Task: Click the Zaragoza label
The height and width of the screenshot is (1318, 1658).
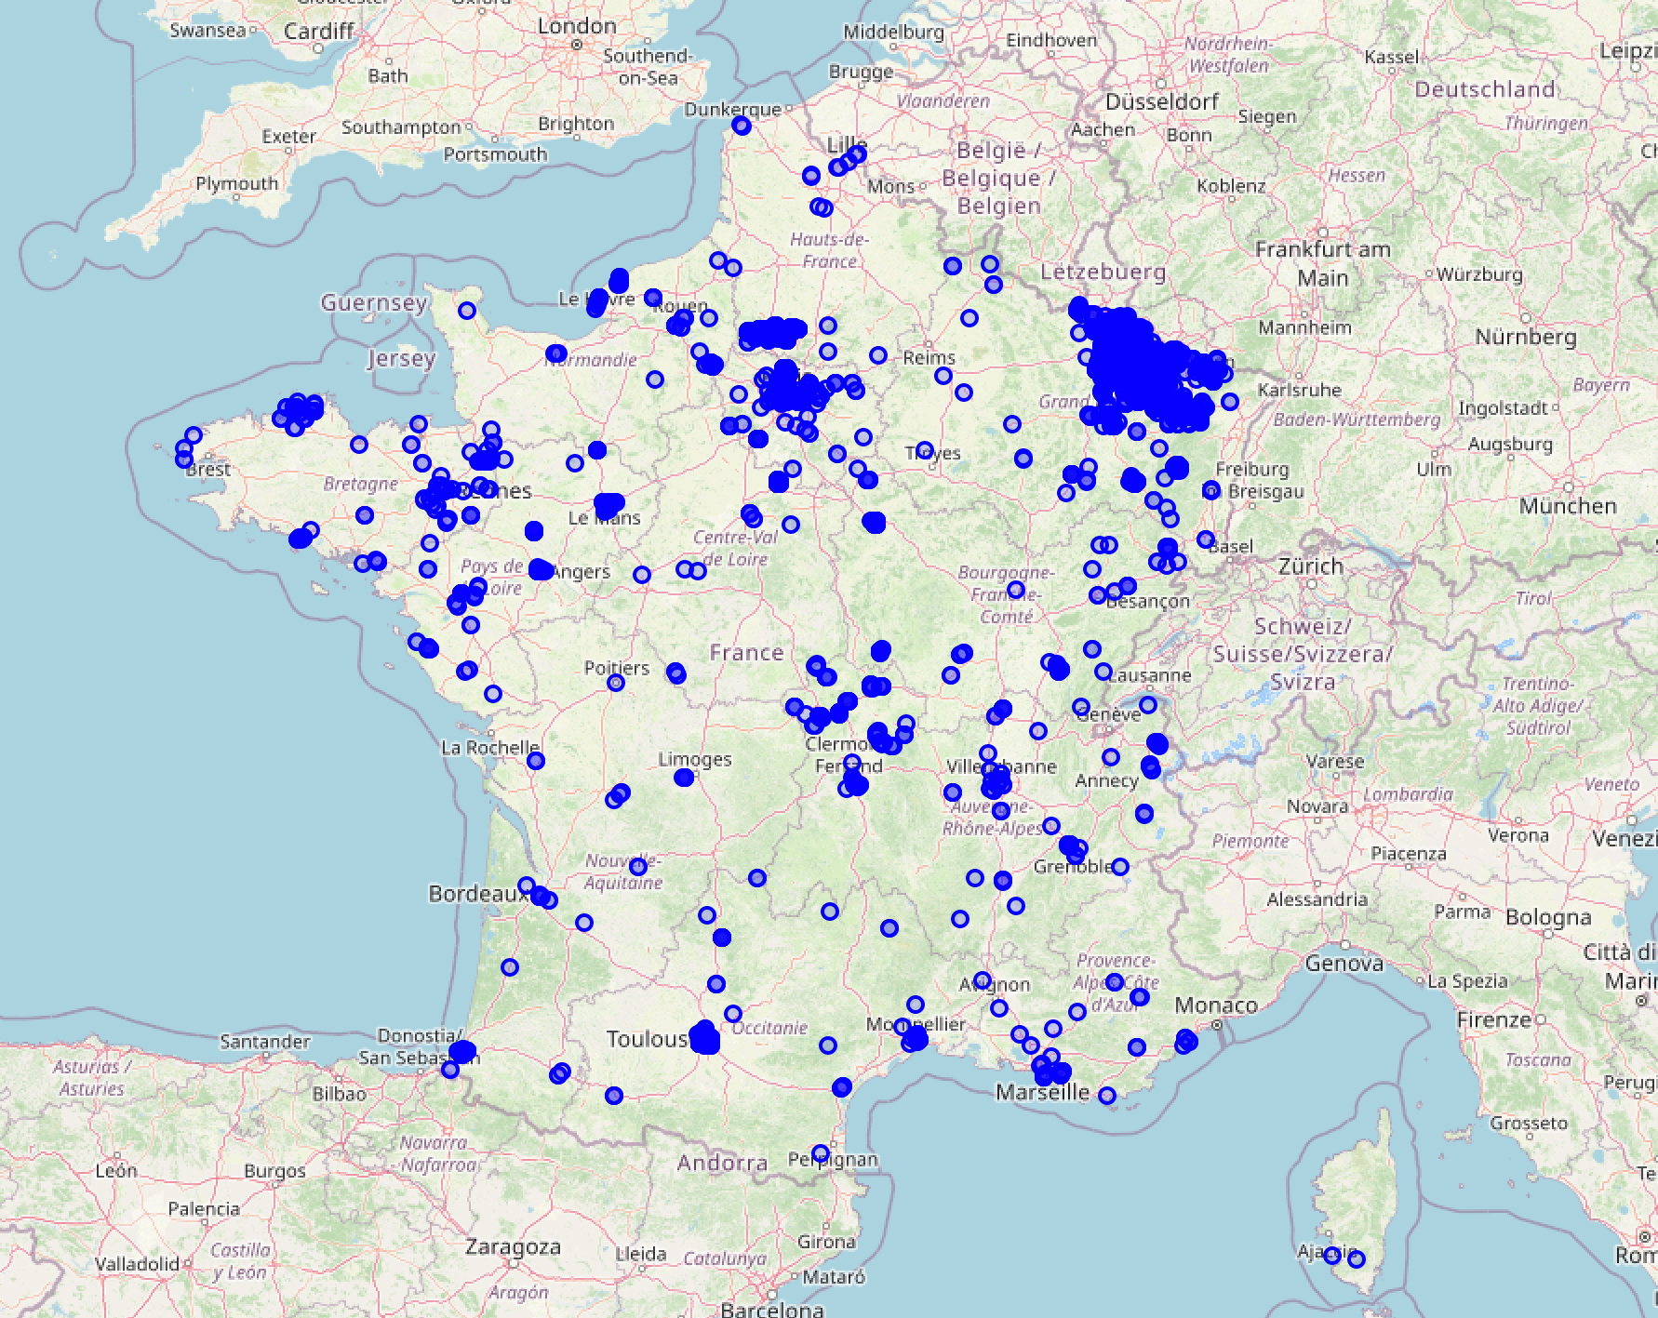Action: (513, 1247)
